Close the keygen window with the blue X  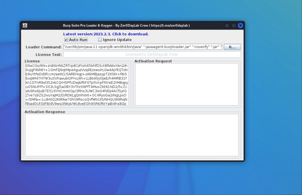pyautogui.click(x=240, y=25)
